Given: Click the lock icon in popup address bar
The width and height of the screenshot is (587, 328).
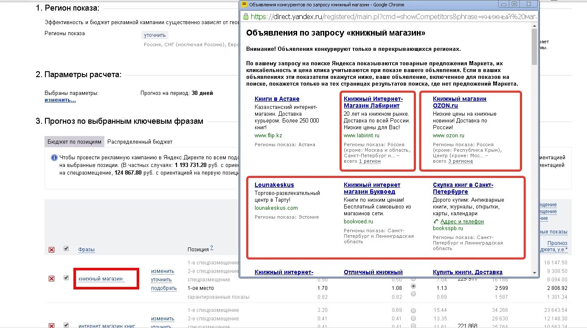Looking at the screenshot, I should [x=245, y=17].
